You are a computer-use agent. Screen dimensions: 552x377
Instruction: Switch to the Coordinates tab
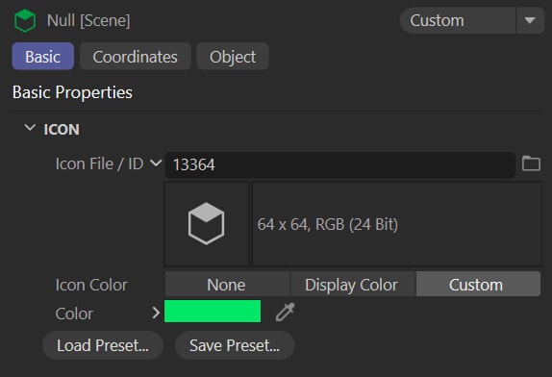[x=136, y=57]
